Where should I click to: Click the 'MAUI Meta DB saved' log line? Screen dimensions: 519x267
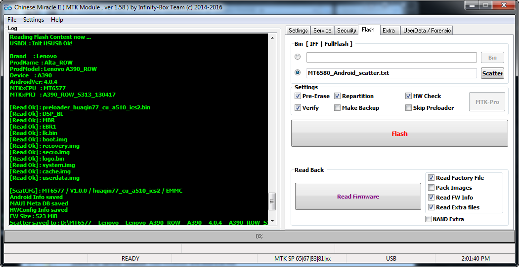[39, 203]
